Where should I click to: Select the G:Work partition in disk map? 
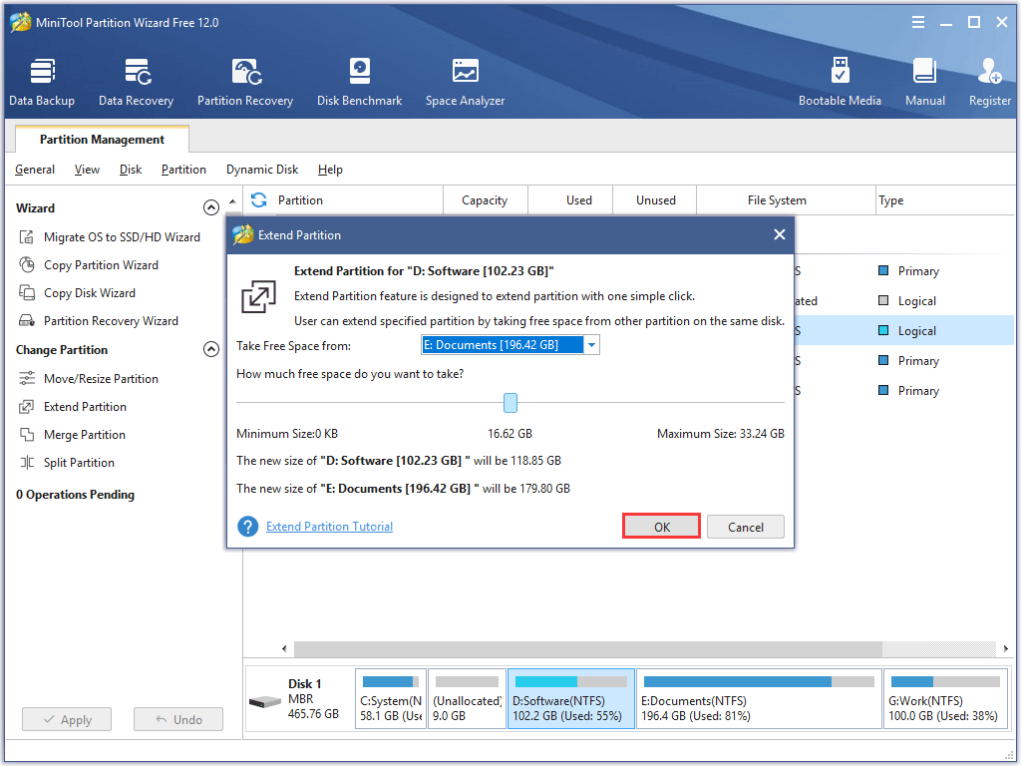tap(943, 698)
